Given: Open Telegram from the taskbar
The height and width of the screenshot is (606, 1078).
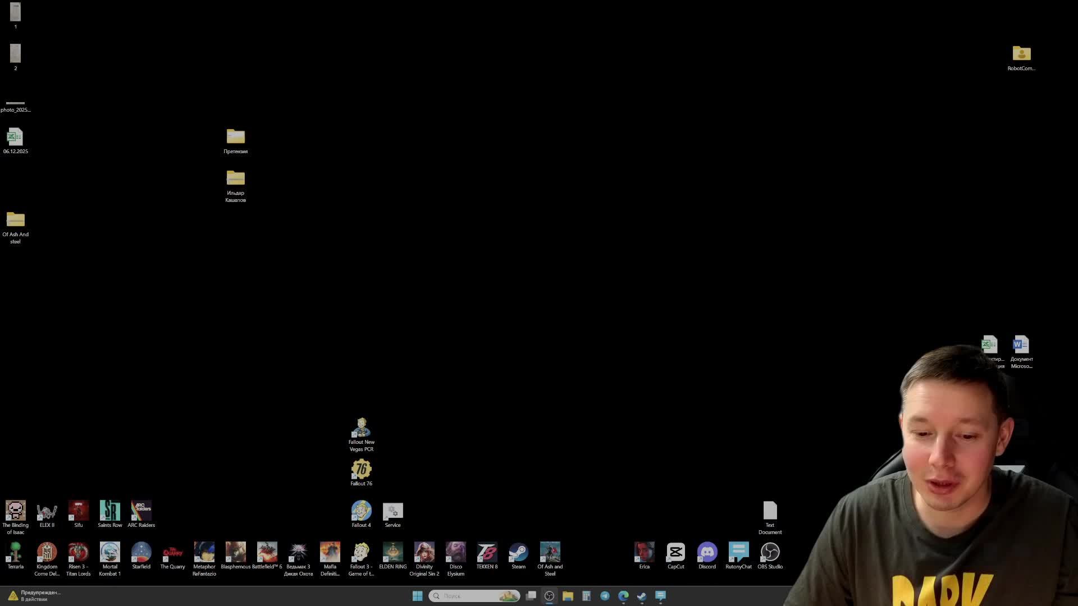Looking at the screenshot, I should tap(605, 596).
